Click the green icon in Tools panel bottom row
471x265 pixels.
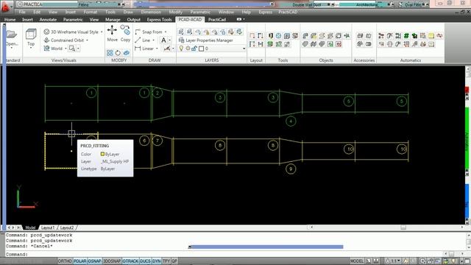click(270, 44)
